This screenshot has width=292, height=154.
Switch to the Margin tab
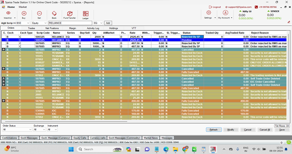point(72,28)
